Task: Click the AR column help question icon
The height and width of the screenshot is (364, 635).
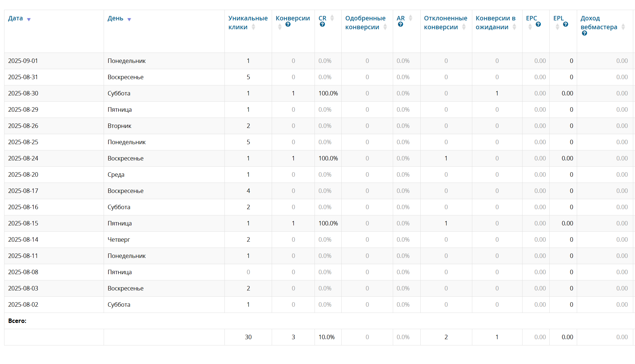Action: tap(400, 25)
